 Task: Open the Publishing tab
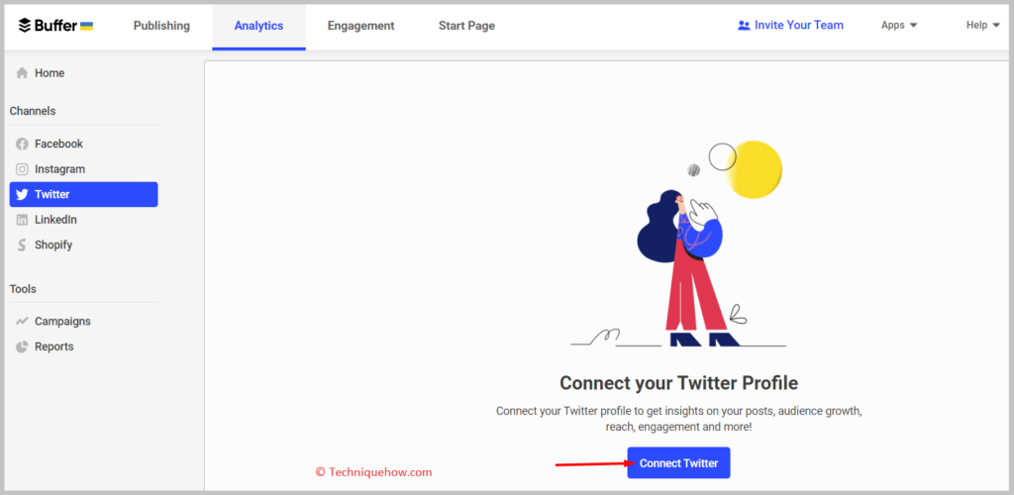click(x=161, y=26)
